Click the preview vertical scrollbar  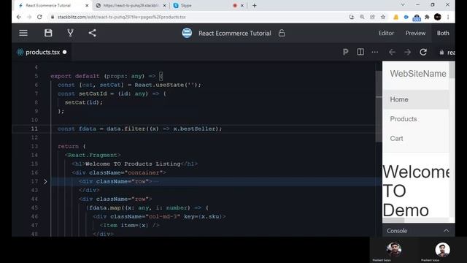[452, 70]
